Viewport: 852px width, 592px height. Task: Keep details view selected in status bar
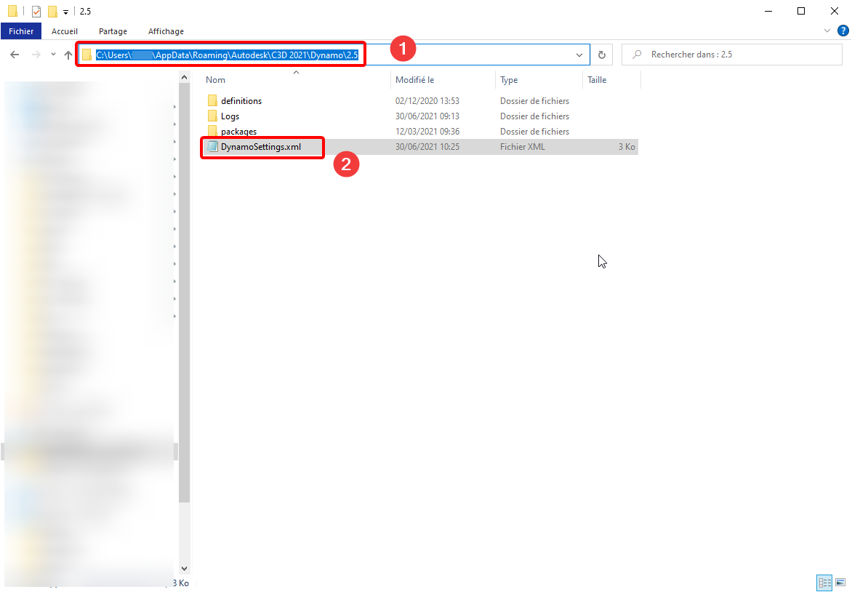pos(824,583)
